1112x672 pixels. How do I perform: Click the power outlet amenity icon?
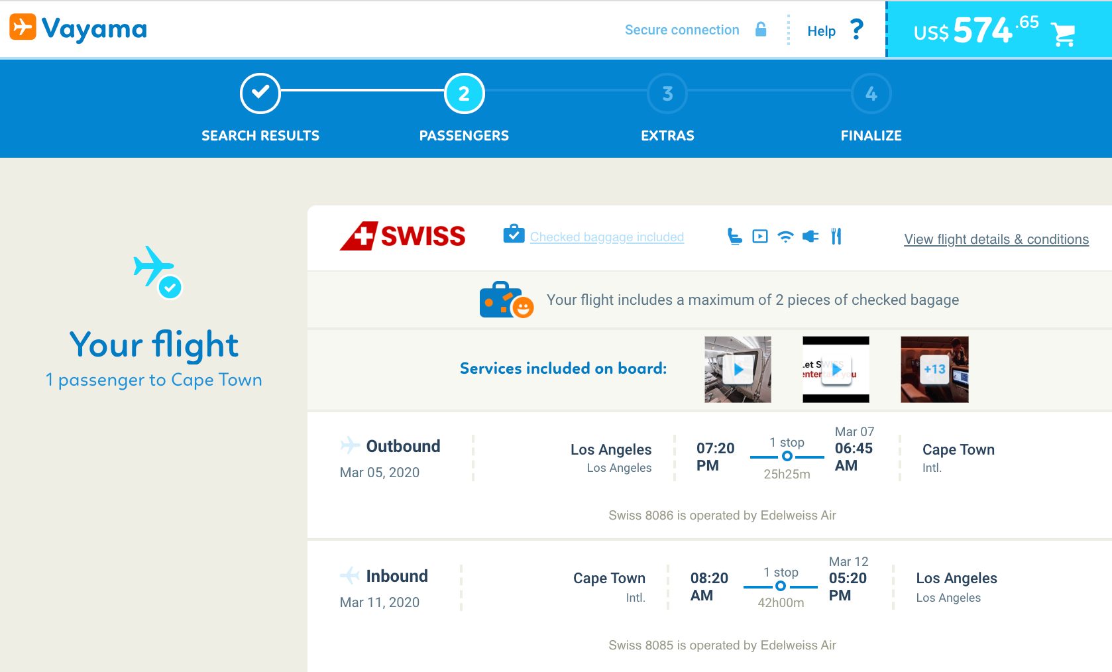pos(810,237)
